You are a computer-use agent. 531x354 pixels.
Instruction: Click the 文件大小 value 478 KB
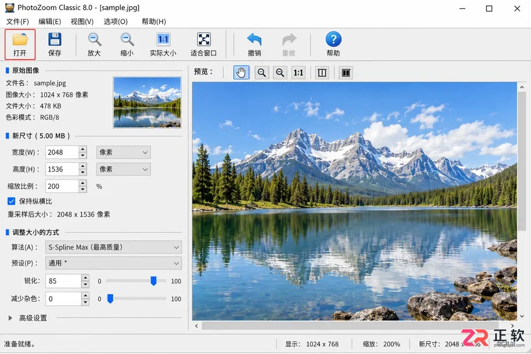point(50,106)
